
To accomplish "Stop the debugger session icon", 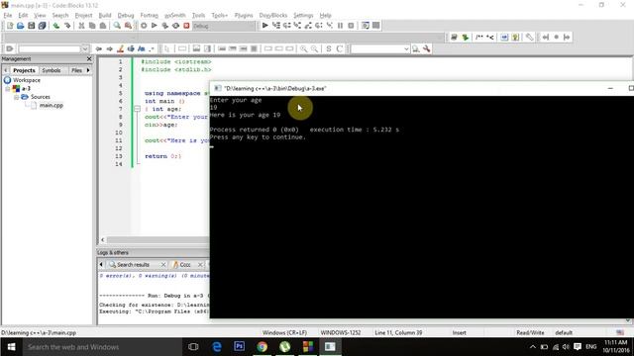I will [351, 26].
